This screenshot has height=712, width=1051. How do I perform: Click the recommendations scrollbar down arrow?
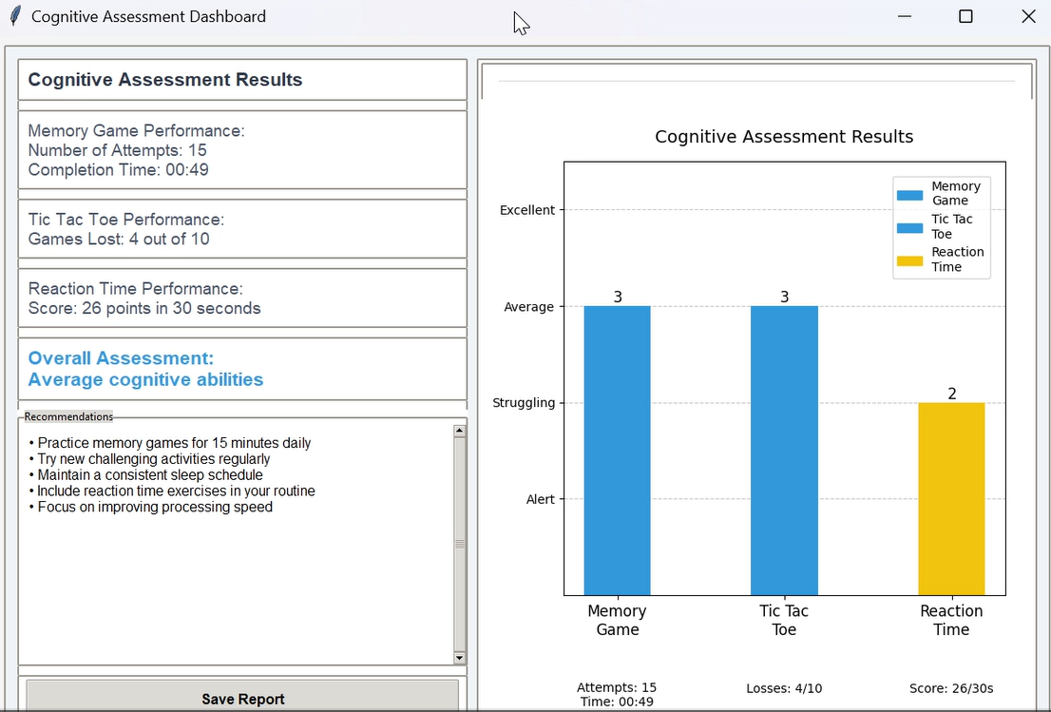(x=459, y=658)
